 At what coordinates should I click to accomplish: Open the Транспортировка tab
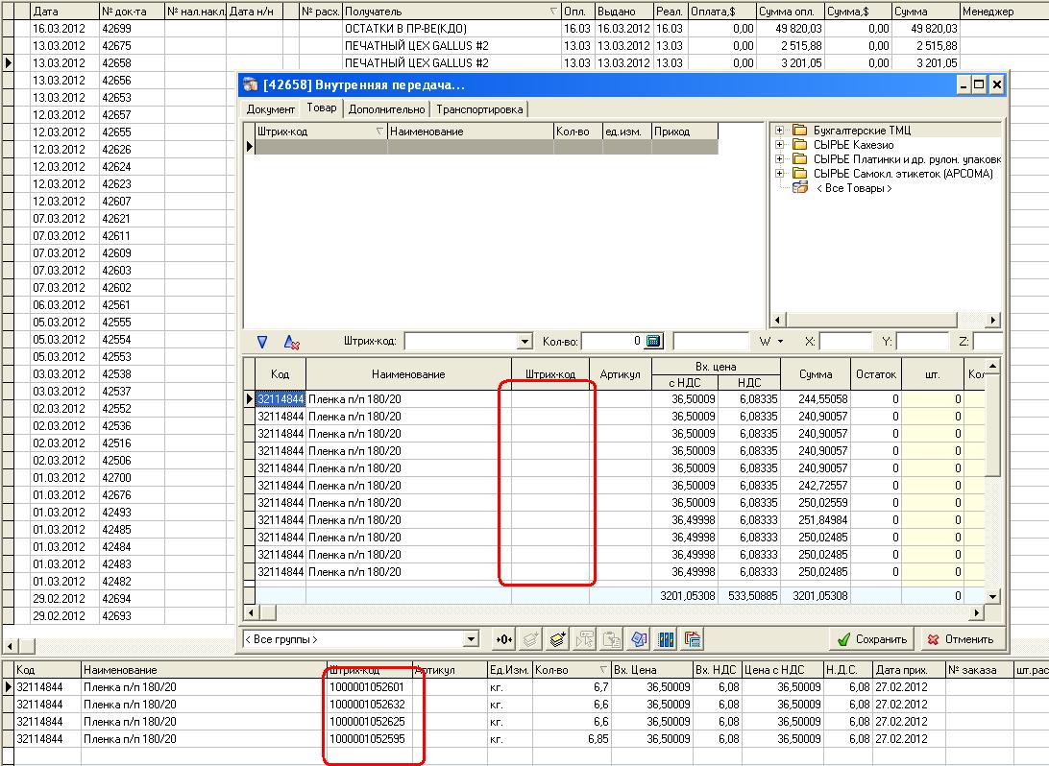[479, 109]
